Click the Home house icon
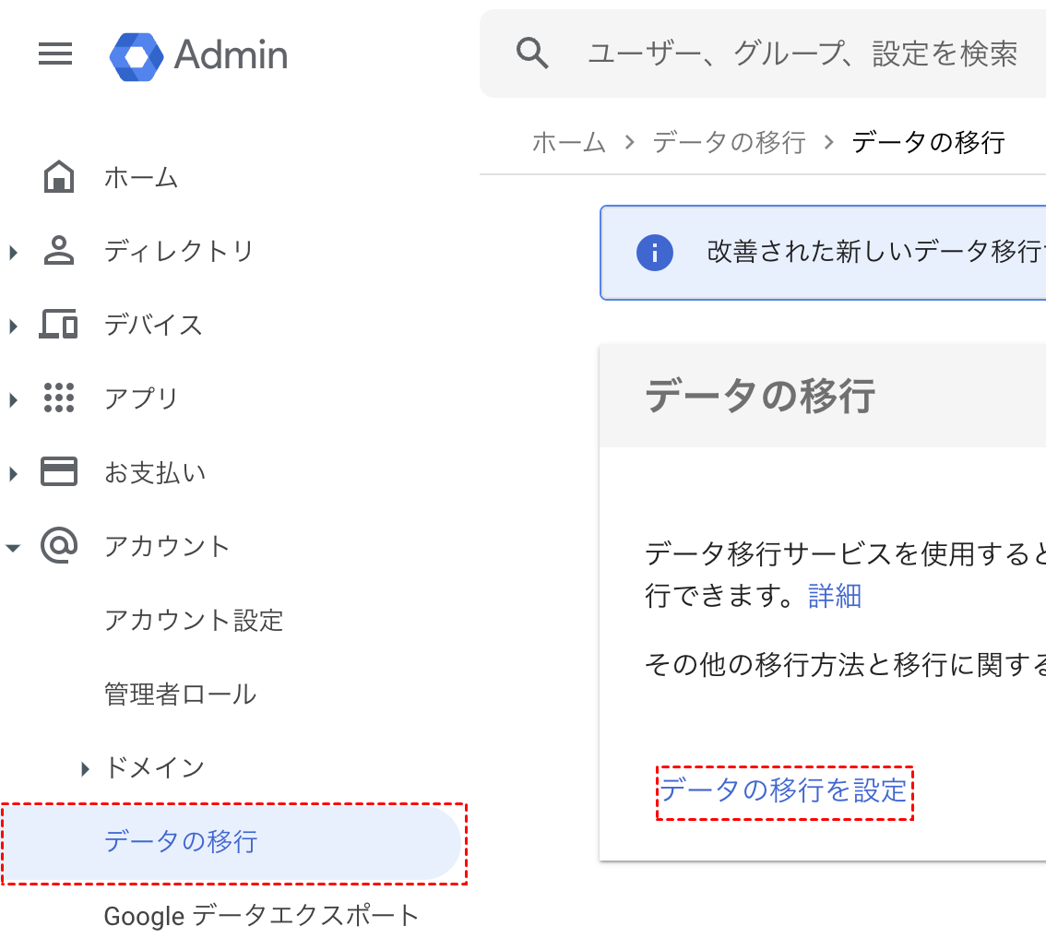This screenshot has width=1046, height=950. click(59, 176)
